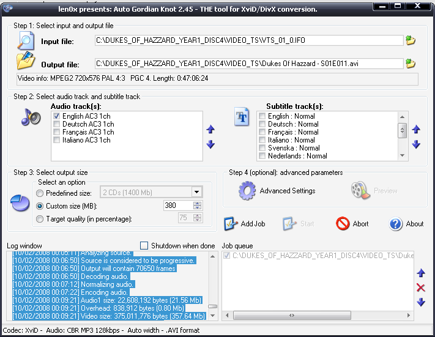The image size is (435, 337).
Task: Click subtitle list scroll up arrow
Action: pos(402,116)
